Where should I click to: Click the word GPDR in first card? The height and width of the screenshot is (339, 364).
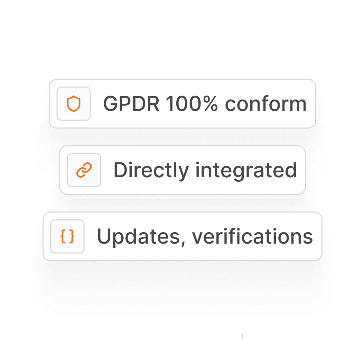pos(131,103)
